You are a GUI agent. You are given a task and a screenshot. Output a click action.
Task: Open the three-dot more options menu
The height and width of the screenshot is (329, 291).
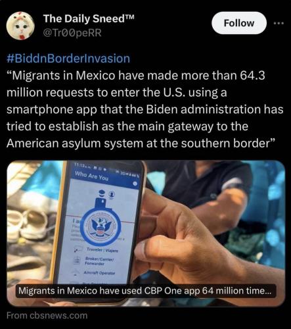coord(279,23)
